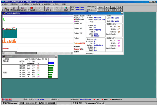Click the blue serving cell signal bar
157x105 pixels.
51,63
